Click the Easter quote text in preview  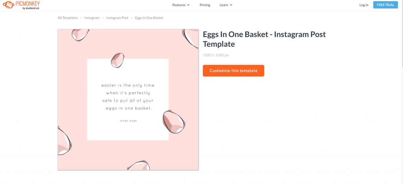(x=128, y=97)
